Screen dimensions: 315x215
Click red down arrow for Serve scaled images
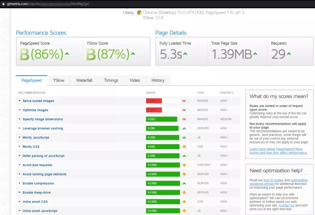coord(184,101)
